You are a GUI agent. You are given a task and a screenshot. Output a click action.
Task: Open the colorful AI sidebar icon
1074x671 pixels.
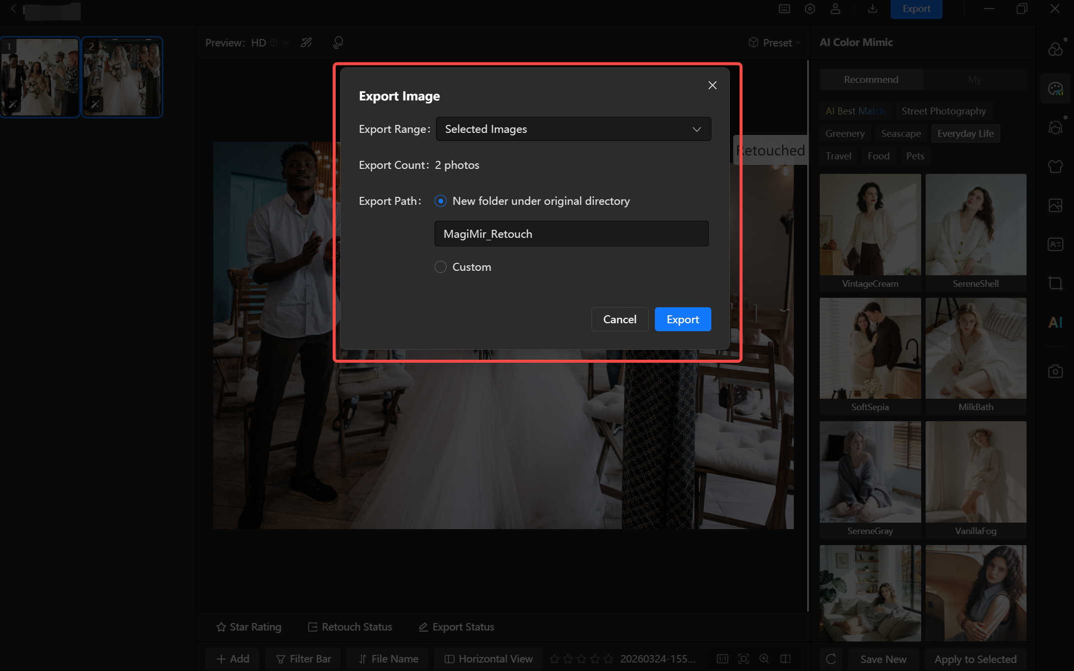[1055, 322]
